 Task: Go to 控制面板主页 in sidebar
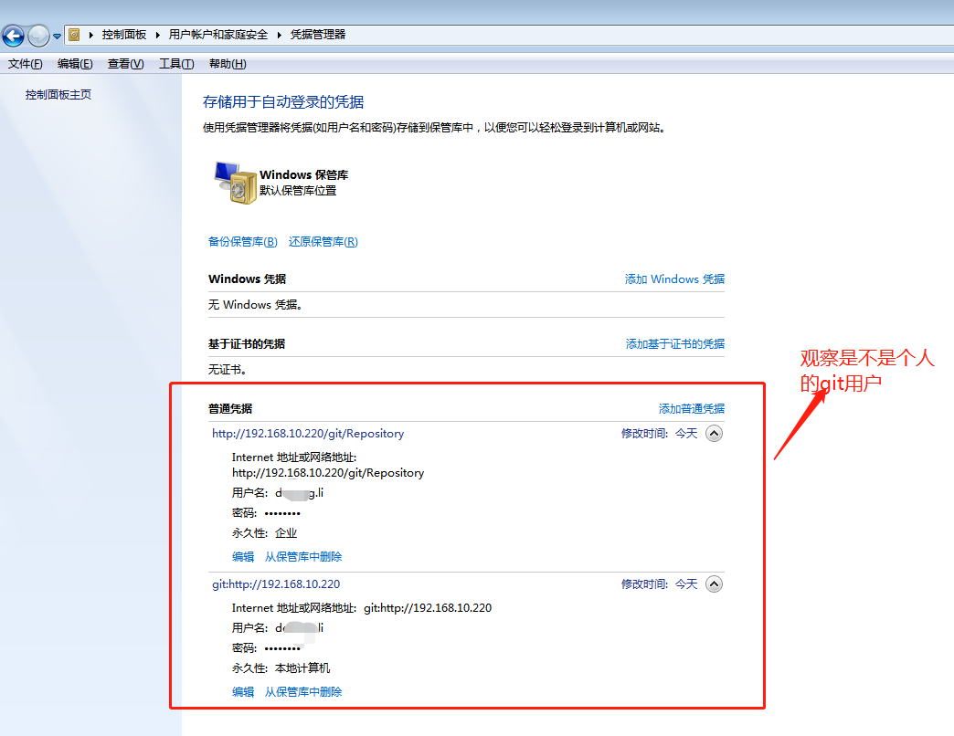point(58,95)
